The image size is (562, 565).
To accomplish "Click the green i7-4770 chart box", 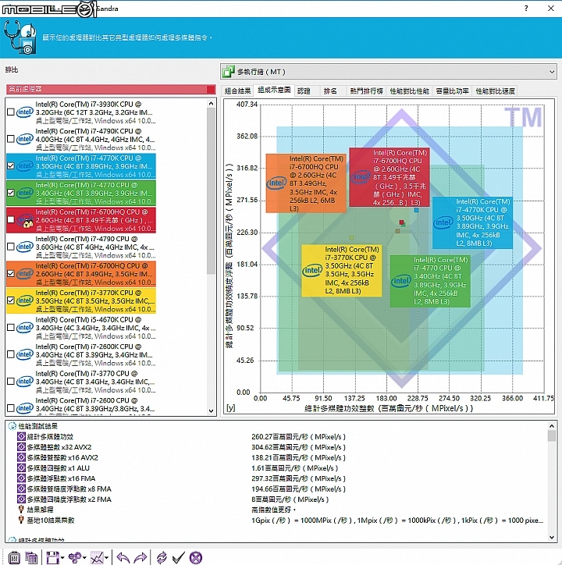I will pos(430,281).
